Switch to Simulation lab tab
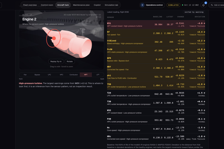The width and height of the screenshot is (224, 149). 111,5
